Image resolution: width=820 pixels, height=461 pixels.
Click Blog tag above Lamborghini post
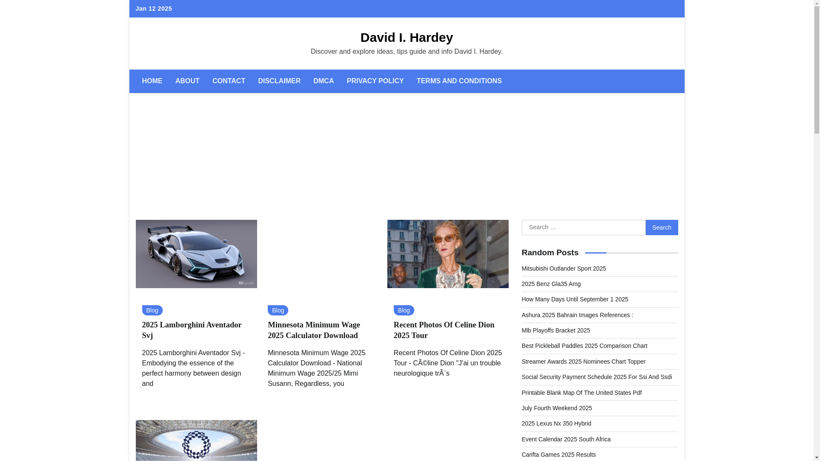(x=152, y=310)
